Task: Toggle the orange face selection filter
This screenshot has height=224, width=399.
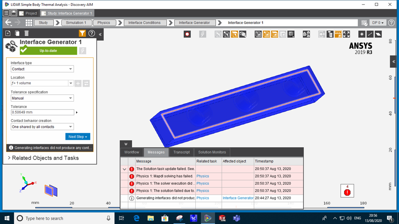Action: coord(234,34)
